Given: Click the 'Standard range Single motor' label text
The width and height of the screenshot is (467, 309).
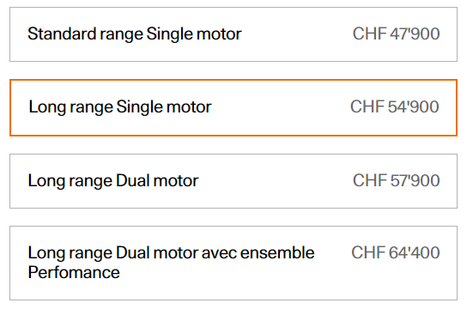Looking at the screenshot, I should click(x=135, y=34).
